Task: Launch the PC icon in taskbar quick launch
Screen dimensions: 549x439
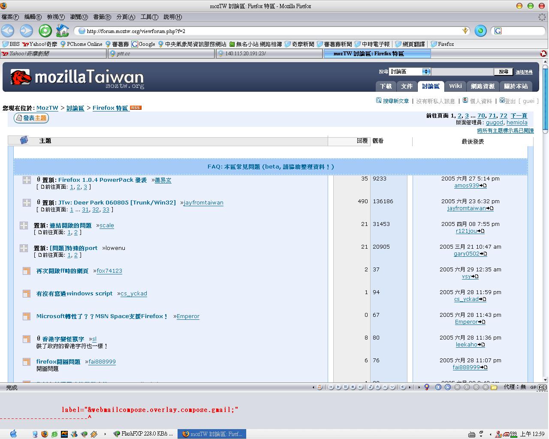Action: (x=64, y=434)
